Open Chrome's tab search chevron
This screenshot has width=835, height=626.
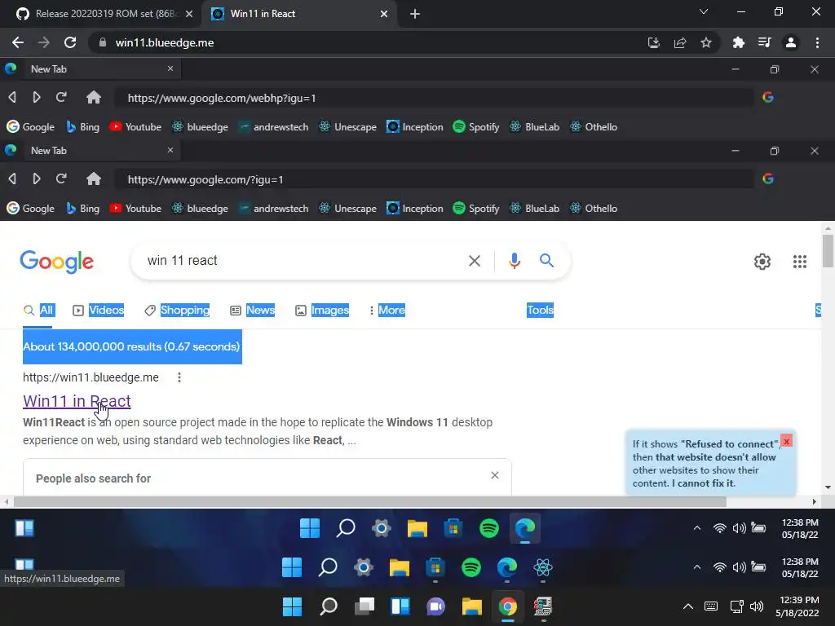704,11
